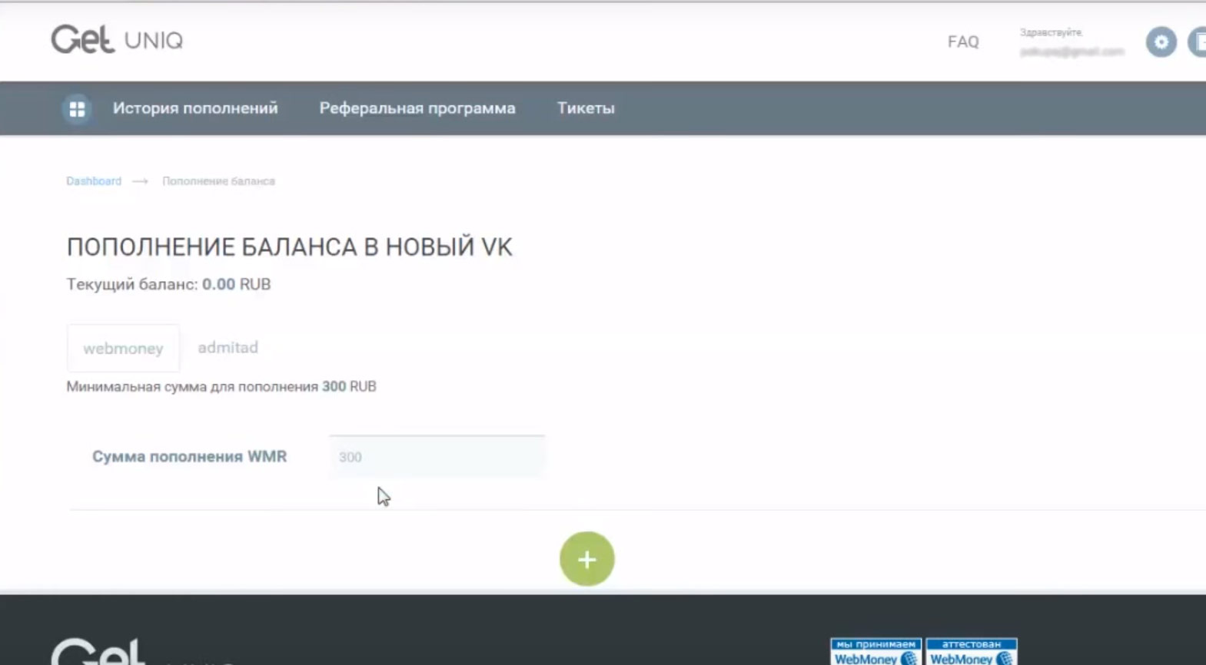The width and height of the screenshot is (1206, 665).
Task: Click the user email under Здравствуйте greeting
Action: (x=1071, y=52)
